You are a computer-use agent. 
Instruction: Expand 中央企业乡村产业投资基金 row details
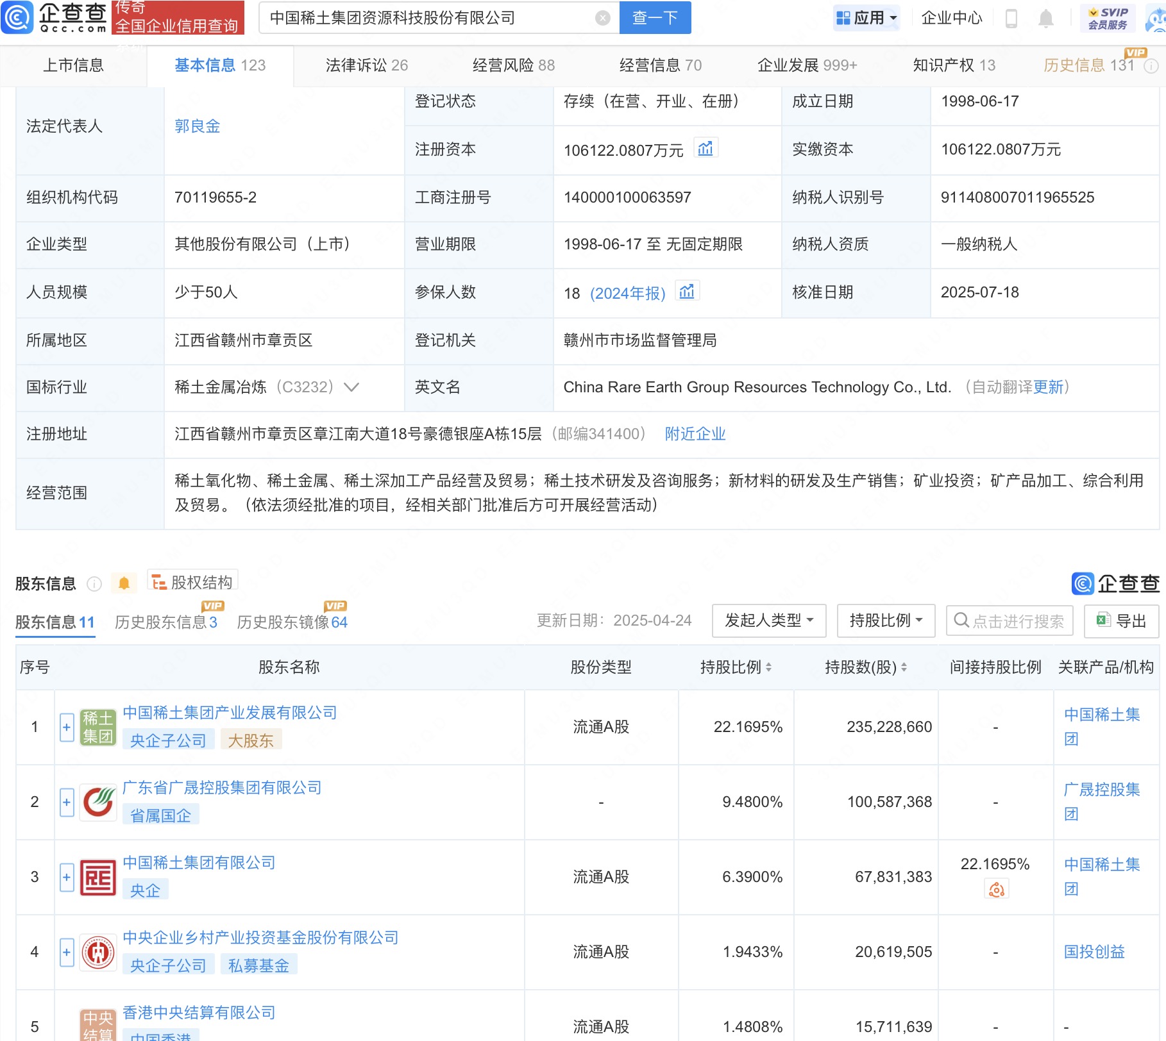[67, 953]
